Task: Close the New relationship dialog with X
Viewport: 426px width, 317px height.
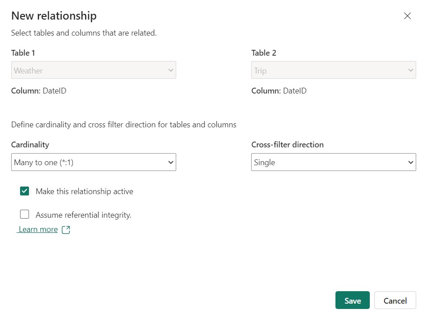Action: point(407,16)
